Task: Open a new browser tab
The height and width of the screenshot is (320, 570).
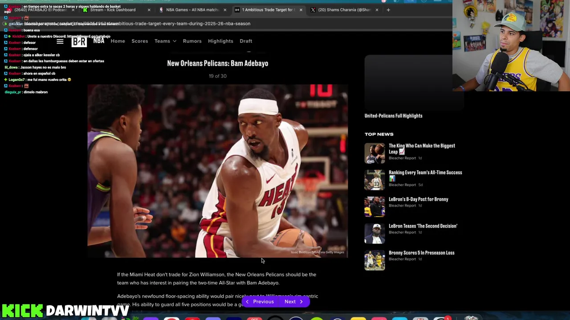Action: click(x=388, y=10)
